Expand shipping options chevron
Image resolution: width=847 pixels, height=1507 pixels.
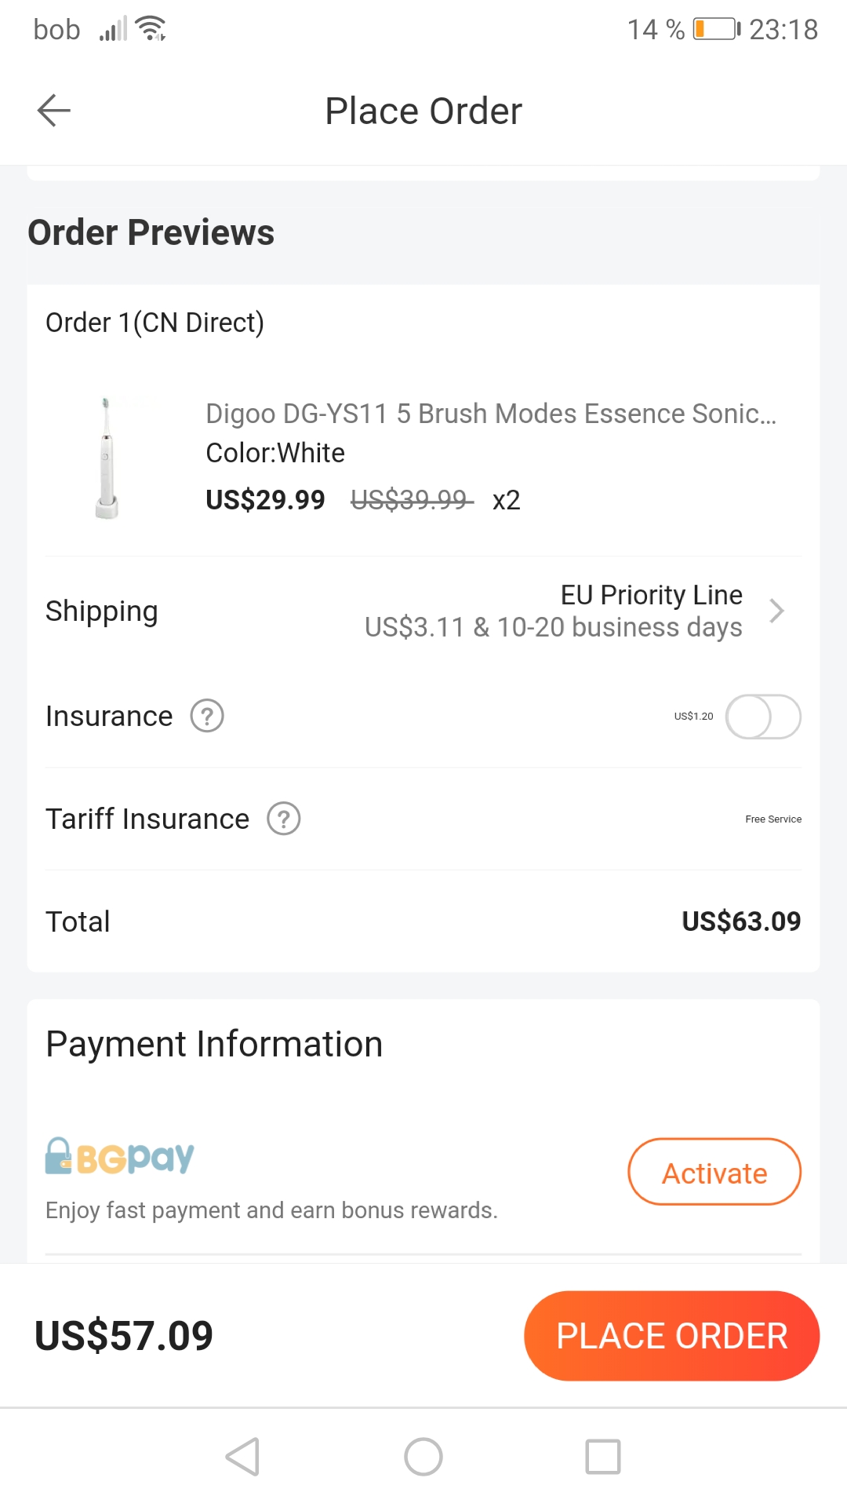[776, 611]
